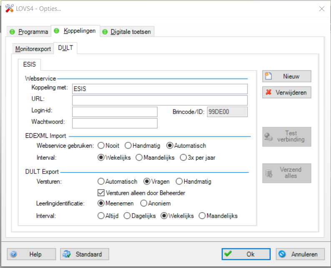Click the Annuleren button text
The image size is (331, 268).
pyautogui.click(x=304, y=254)
